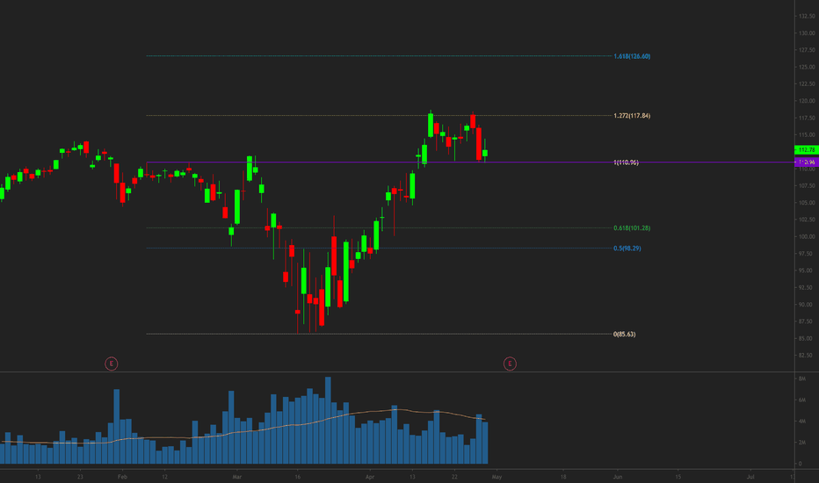Select the 0.5(98.29) Fibonacci level label
Screen dimensions: 819x483
[627, 249]
